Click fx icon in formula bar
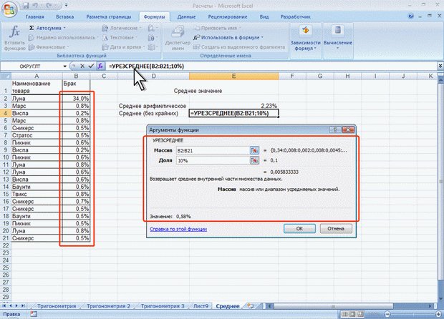The height and width of the screenshot is (319, 444). pos(100,67)
